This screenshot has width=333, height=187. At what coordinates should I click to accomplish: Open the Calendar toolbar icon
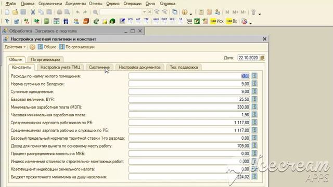[209, 12]
